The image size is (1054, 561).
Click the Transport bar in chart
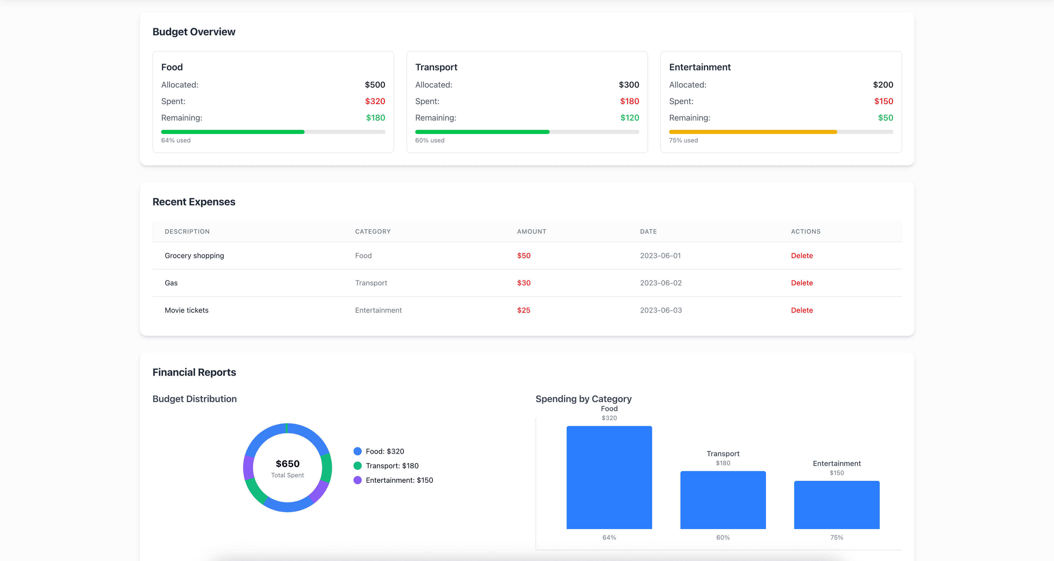tap(723, 499)
